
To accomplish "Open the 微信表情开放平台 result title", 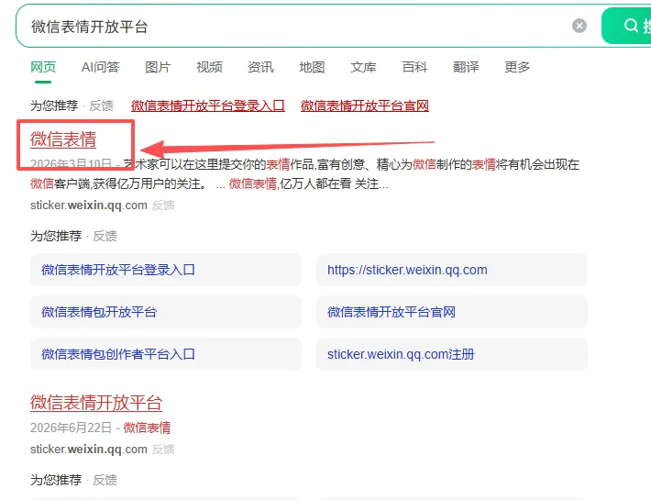I will click(96, 403).
